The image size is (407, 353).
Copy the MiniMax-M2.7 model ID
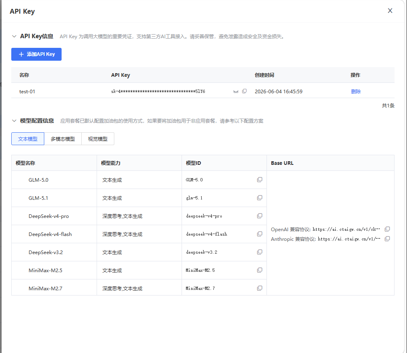pyautogui.click(x=260, y=288)
